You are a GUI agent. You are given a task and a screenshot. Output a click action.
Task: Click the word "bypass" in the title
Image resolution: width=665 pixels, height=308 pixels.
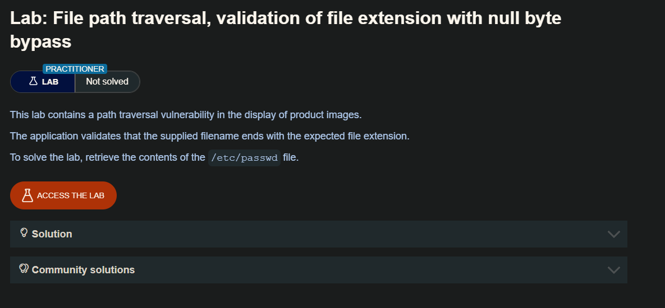pyautogui.click(x=40, y=41)
